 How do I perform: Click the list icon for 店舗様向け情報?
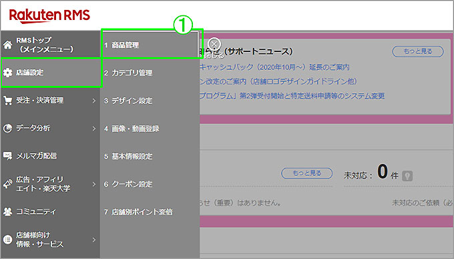(8, 240)
